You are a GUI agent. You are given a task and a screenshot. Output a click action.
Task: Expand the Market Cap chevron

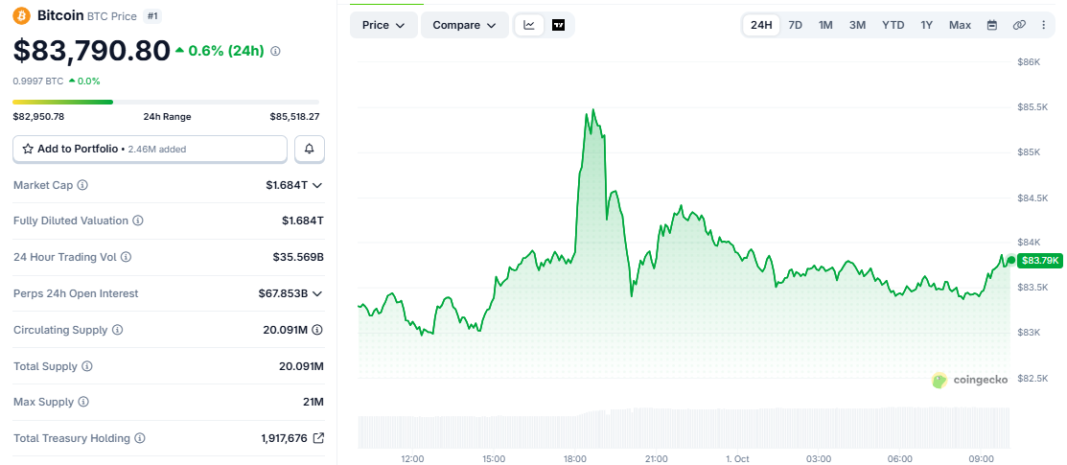point(317,185)
